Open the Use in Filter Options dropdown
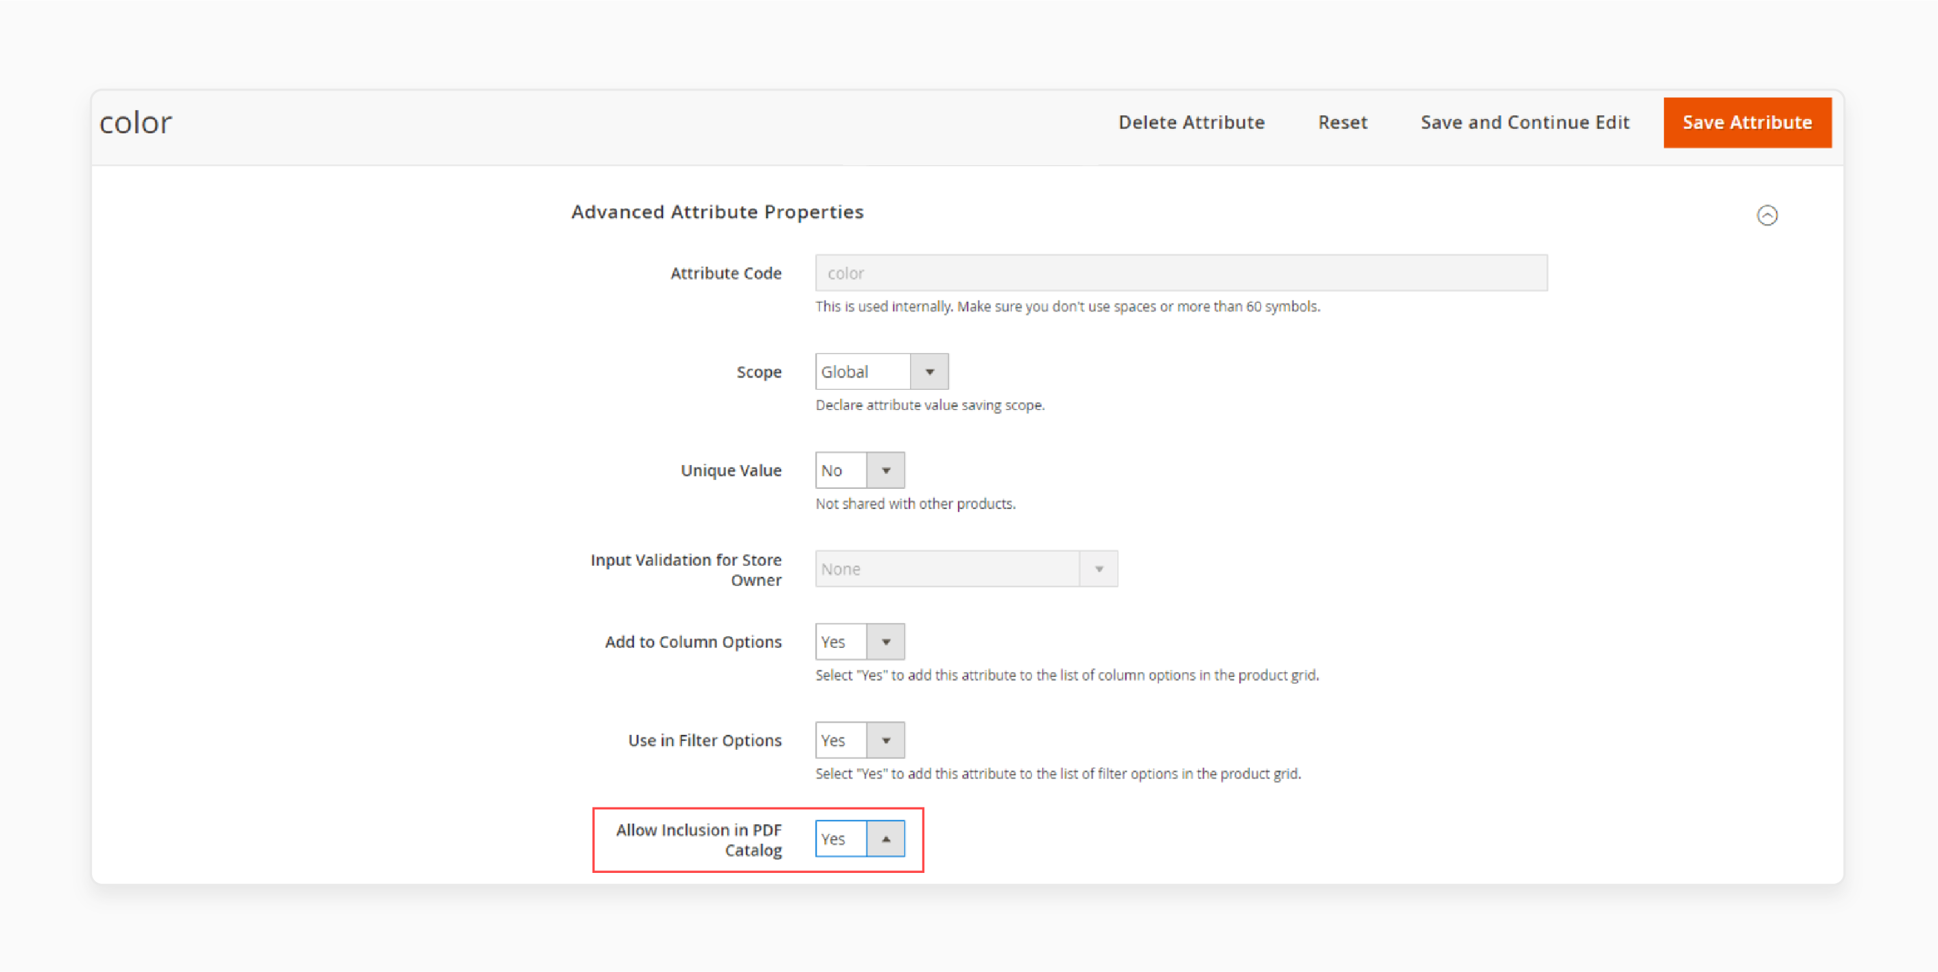The image size is (1938, 972). click(x=859, y=740)
